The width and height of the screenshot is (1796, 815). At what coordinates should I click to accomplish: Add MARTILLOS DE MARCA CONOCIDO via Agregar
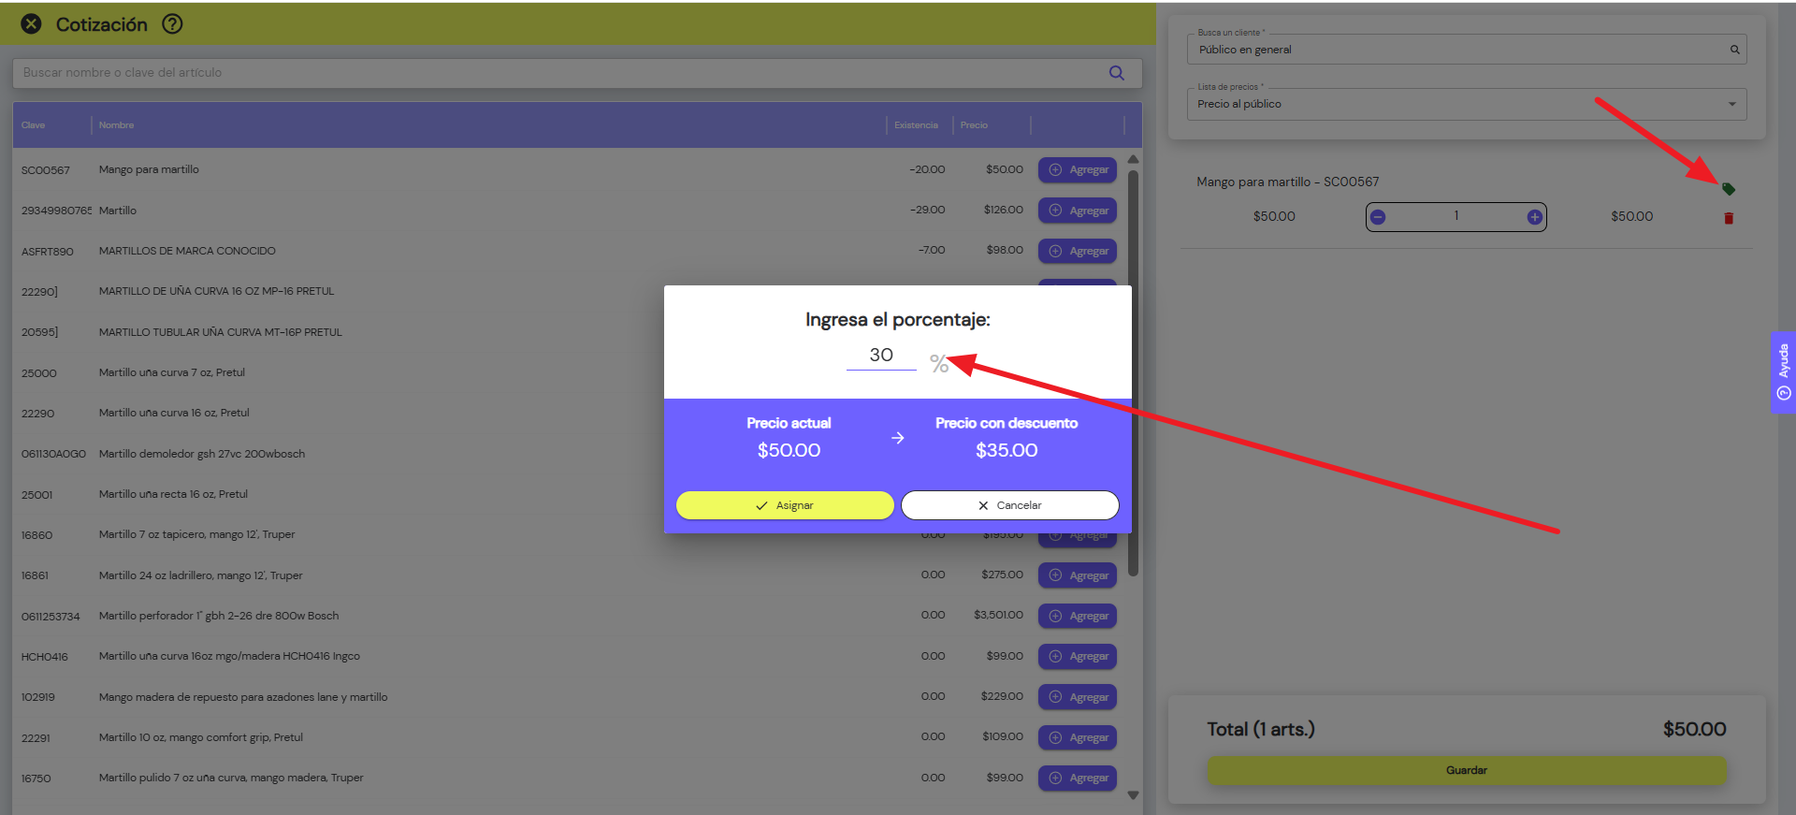tap(1078, 251)
